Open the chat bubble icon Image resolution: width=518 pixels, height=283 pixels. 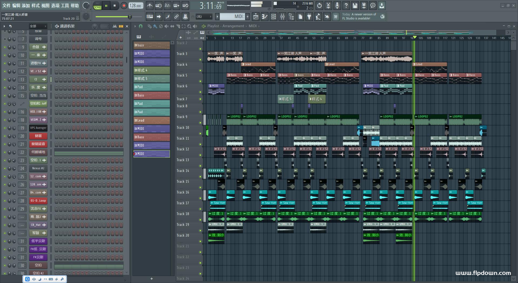click(373, 5)
